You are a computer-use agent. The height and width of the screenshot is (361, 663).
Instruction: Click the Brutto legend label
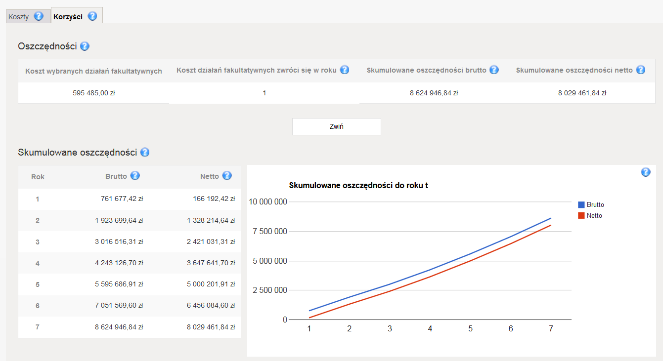coord(595,204)
